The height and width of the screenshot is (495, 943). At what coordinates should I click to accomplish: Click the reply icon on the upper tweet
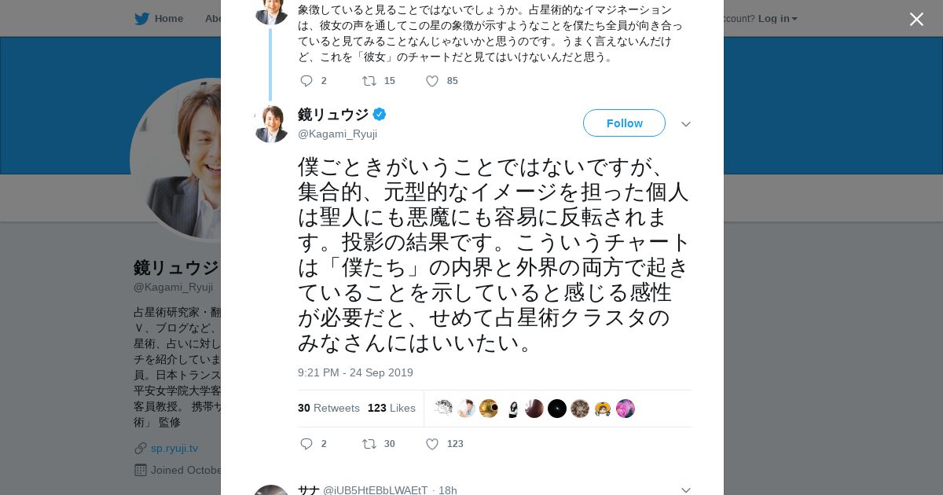(306, 81)
